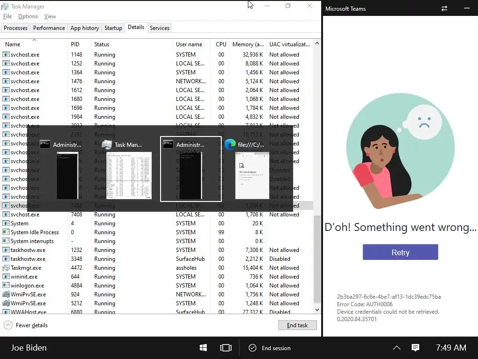Click the End session button label
This screenshot has width=478, height=359.
pos(276,348)
